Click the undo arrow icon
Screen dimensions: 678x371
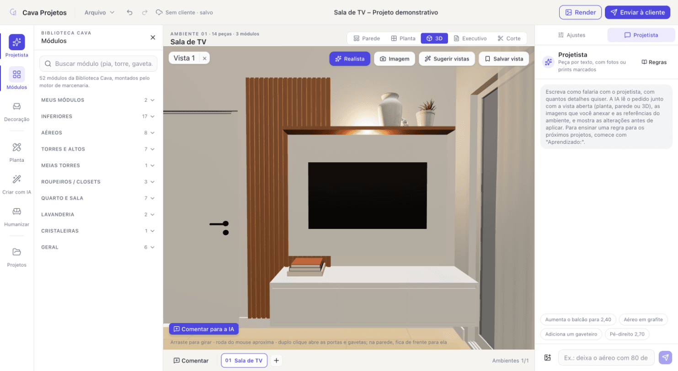pyautogui.click(x=130, y=12)
